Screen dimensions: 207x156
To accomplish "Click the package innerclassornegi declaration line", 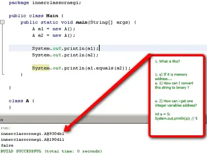I will pos(45,3).
